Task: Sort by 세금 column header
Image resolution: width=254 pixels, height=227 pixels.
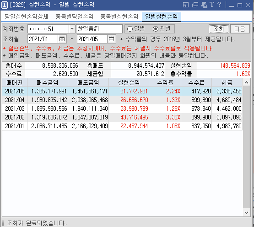Action: click(227, 83)
